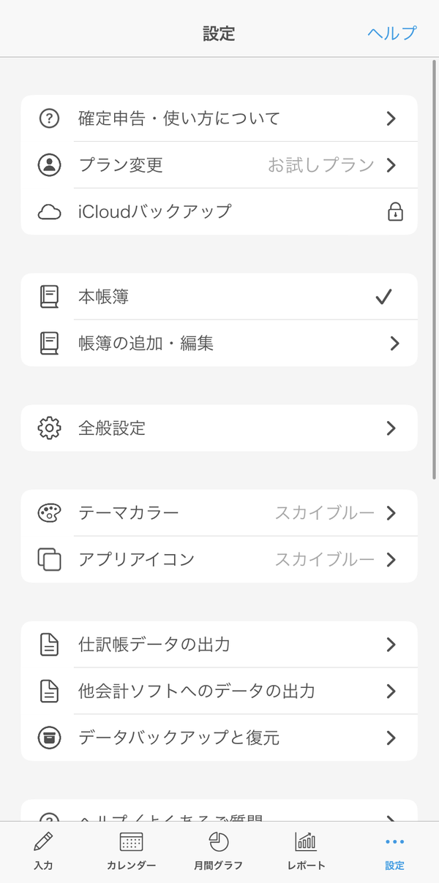This screenshot has height=883, width=439.
Task: Tap the gear icon for 全般設定
Action: (x=49, y=428)
